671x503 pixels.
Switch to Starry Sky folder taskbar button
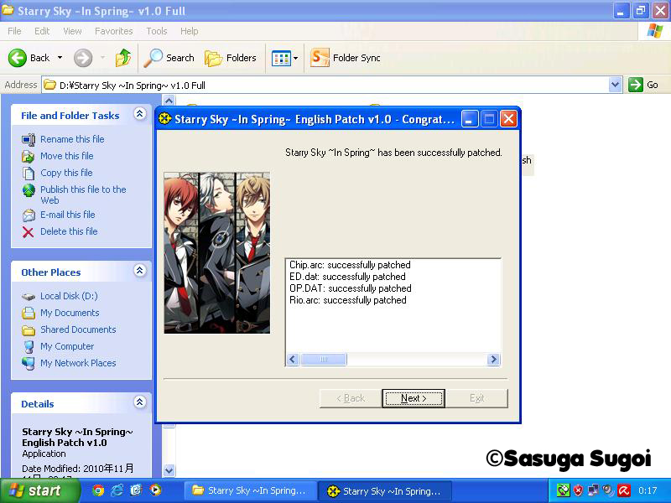coord(251,490)
